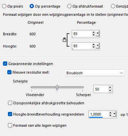Disable Hoogte-breedteverhouding vergrendelen checkbox
Viewport: 128px width, 136px height.
coord(10,114)
